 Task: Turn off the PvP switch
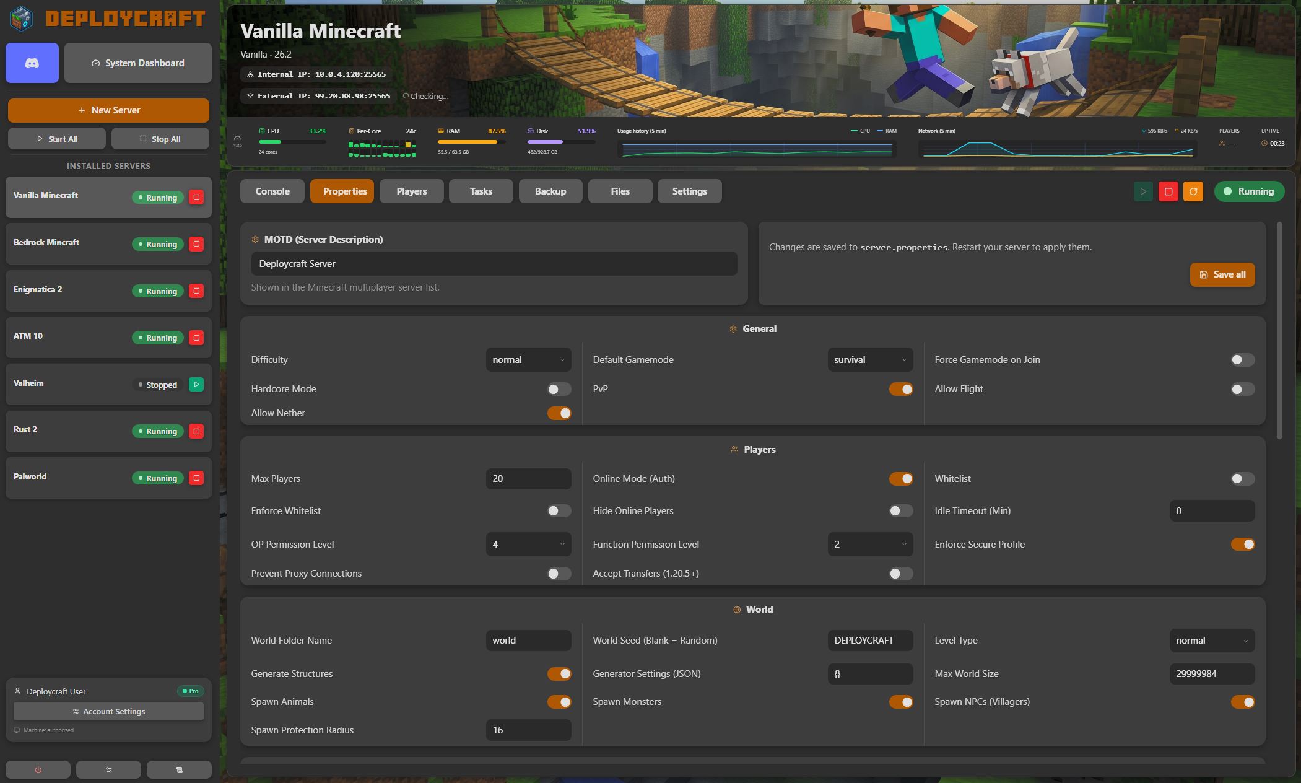click(x=901, y=389)
